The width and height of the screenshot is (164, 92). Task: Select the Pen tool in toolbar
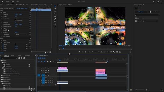click(x=55, y=19)
